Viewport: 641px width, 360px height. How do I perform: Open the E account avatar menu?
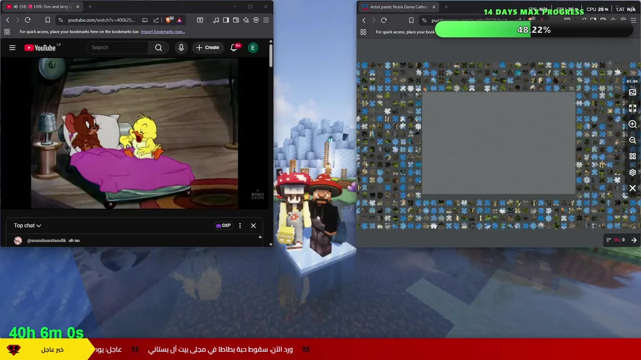coord(253,47)
